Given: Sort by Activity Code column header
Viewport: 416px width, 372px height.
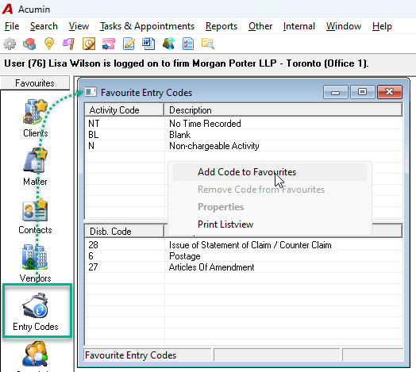Looking at the screenshot, I should (x=124, y=109).
